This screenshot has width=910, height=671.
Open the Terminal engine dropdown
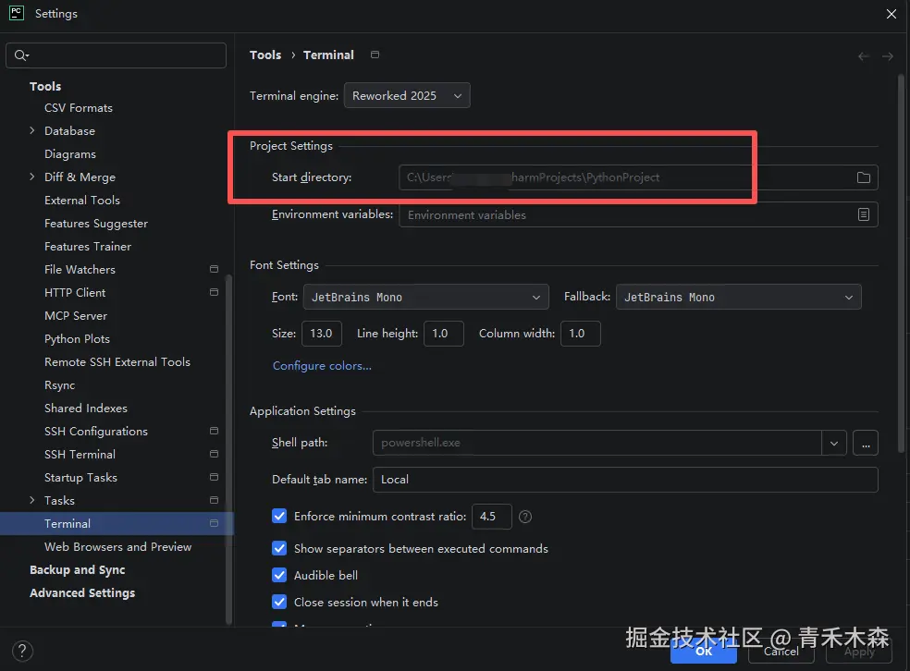tap(407, 96)
